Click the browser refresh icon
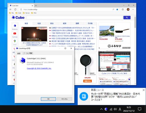Viewport: 146px width, 113px height. point(15,9)
